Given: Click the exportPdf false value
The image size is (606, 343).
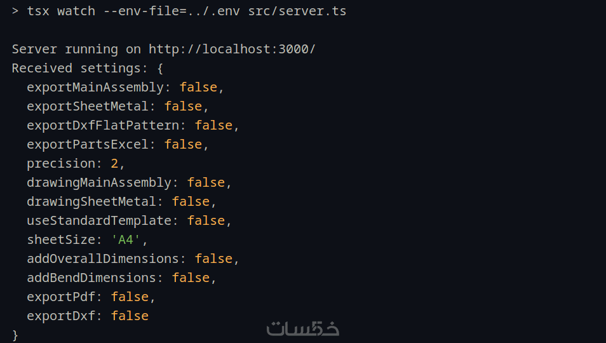Looking at the screenshot, I should [x=130, y=297].
